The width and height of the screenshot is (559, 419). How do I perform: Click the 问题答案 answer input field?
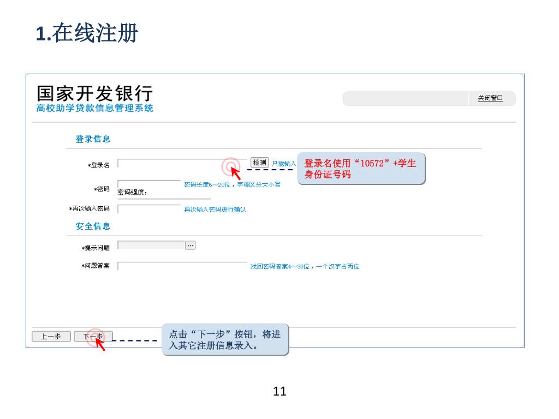pos(182,266)
